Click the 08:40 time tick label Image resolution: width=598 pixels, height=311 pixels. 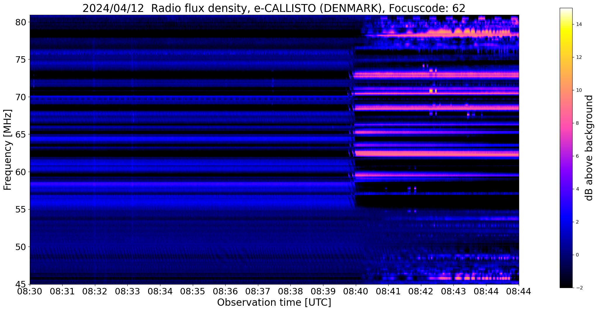pyautogui.click(x=356, y=291)
